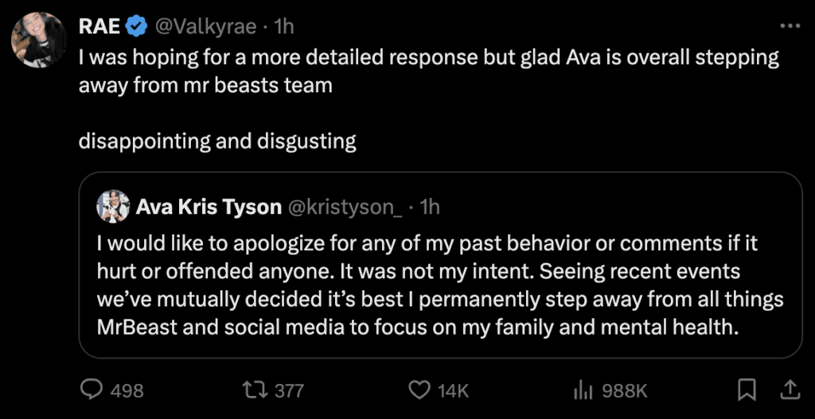Like the tweet with the heart icon
Image resolution: width=815 pixels, height=419 pixels.
419,390
